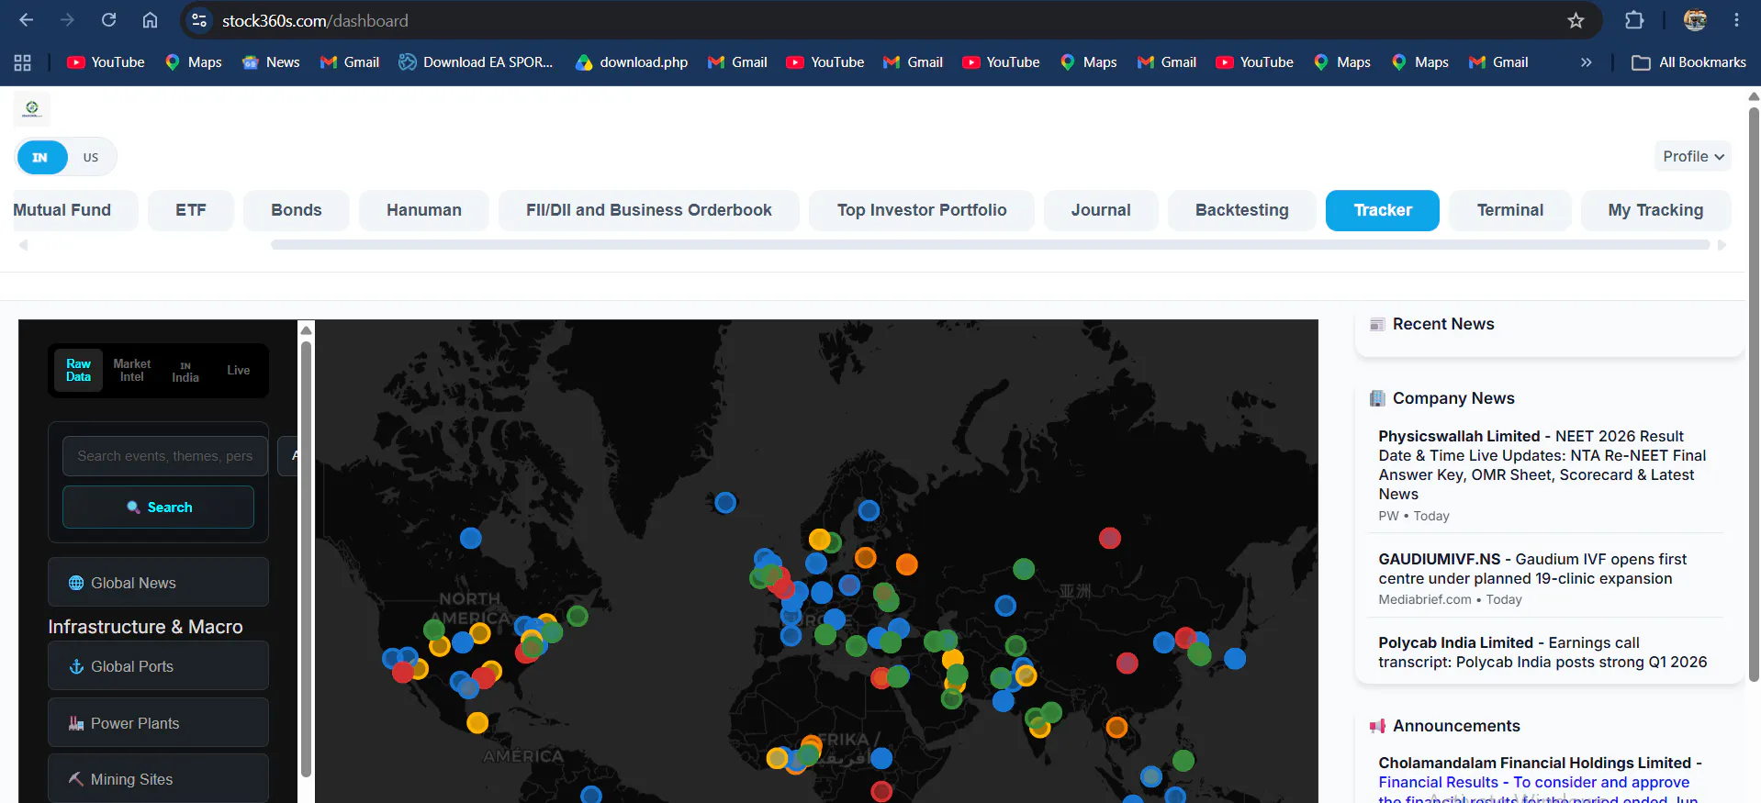Click the Recent News newspaper icon
The image size is (1761, 803).
click(x=1377, y=324)
